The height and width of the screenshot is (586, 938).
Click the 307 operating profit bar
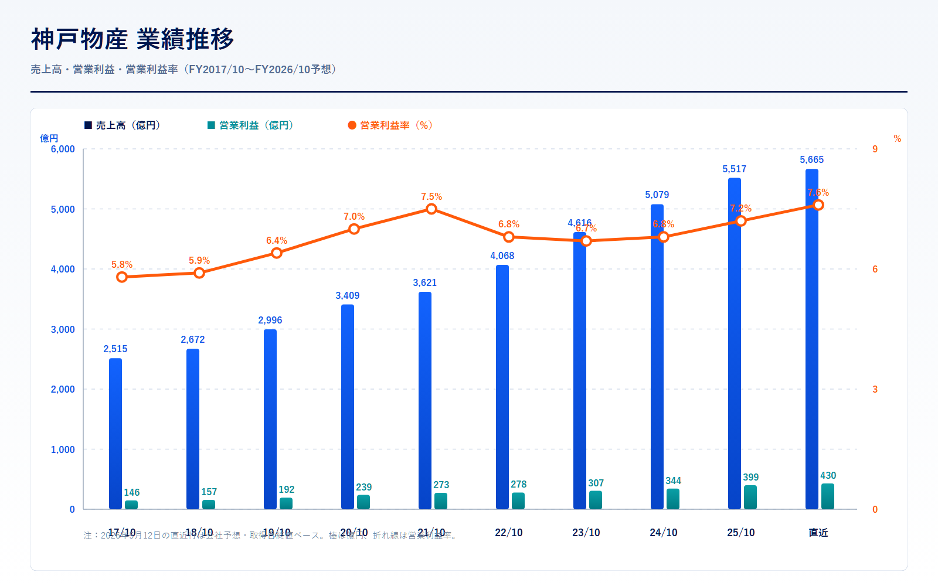pyautogui.click(x=596, y=500)
